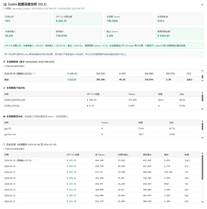Click the GPT-5.5 estimate column header in history
The width and height of the screenshot is (207, 209).
(x=73, y=155)
